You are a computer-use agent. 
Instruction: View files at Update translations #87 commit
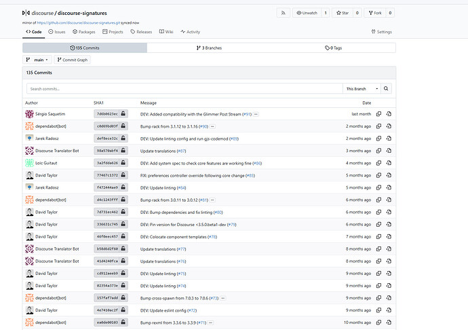point(389,151)
